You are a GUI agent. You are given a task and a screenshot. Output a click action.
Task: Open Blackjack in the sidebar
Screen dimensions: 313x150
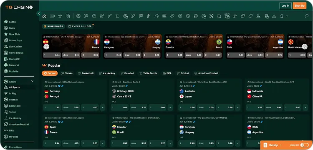click(14, 59)
